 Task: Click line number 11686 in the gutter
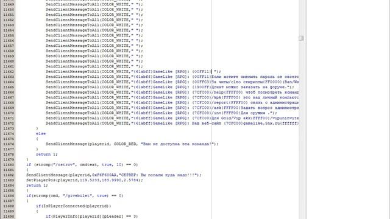pos(9,196)
